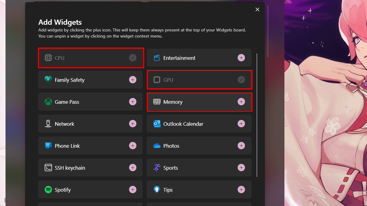This screenshot has height=206, width=367.
Task: Unpin the GPU widget via its checkmark
Action: (241, 80)
